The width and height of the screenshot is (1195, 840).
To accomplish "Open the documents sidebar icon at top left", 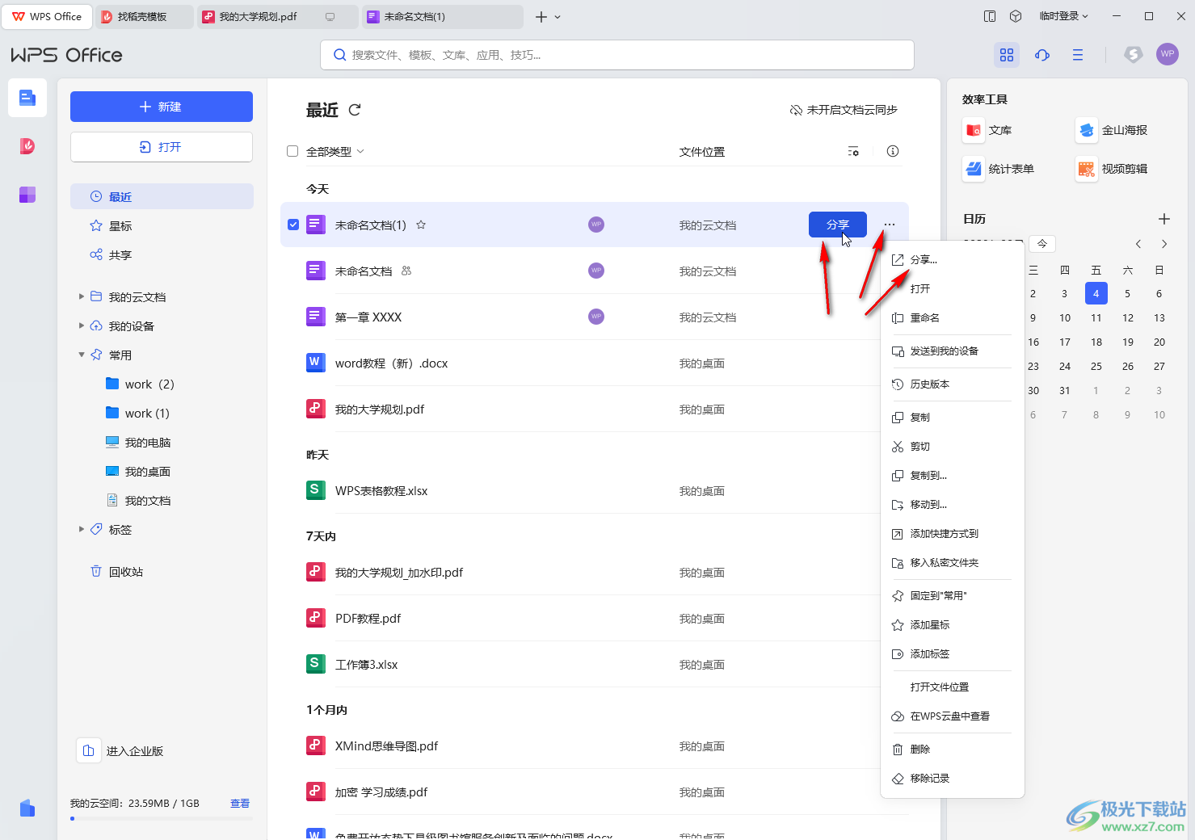I will [x=27, y=98].
